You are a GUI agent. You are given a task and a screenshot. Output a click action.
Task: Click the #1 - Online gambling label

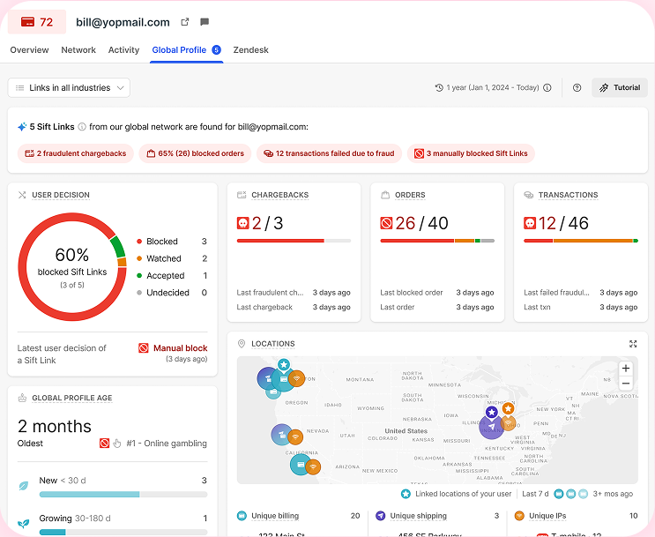pyautogui.click(x=167, y=444)
